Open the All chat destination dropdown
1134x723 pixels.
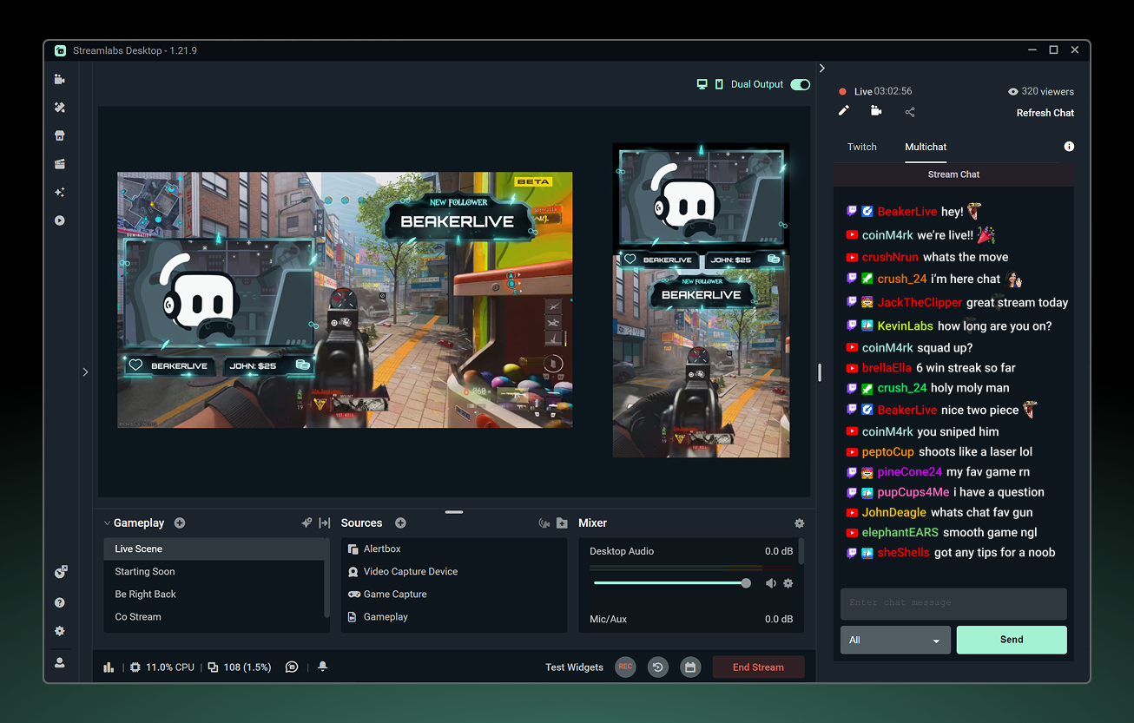click(895, 640)
